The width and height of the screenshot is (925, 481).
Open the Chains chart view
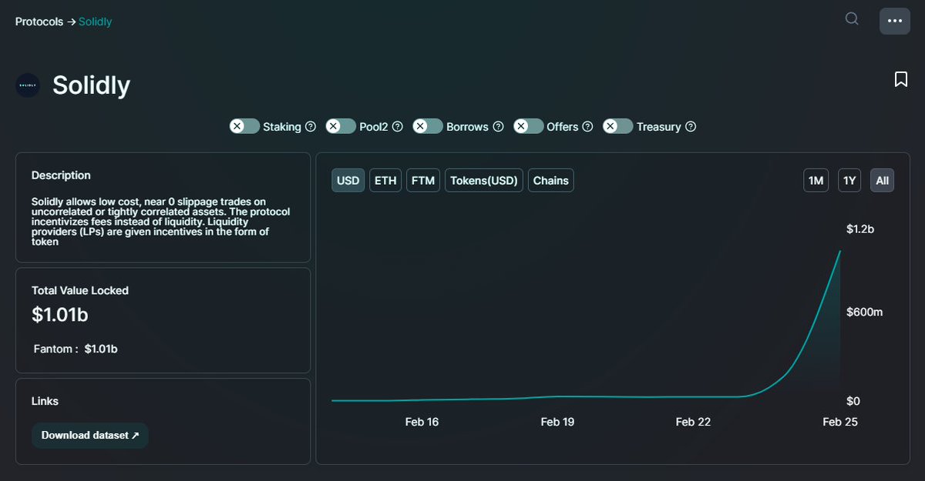[550, 180]
